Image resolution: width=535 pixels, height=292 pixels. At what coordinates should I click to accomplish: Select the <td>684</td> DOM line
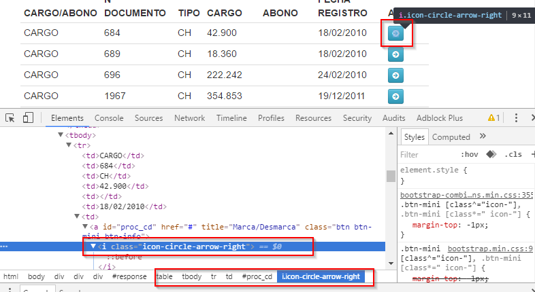(x=108, y=166)
